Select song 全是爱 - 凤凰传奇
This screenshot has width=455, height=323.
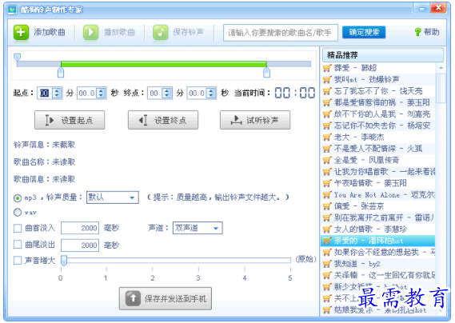378,160
